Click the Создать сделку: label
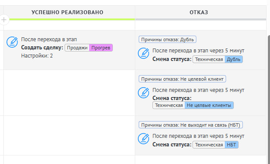270x164 pixels. pyautogui.click(x=42, y=48)
